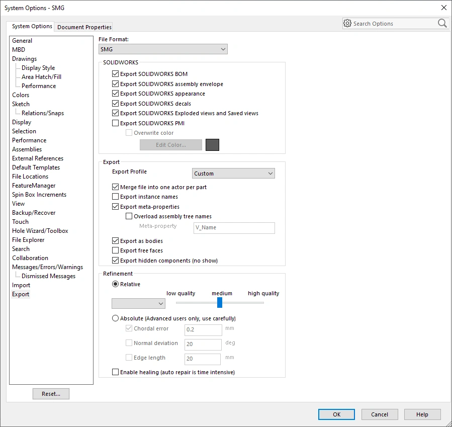
Task: Click the search magnifier icon
Action: [442, 23]
